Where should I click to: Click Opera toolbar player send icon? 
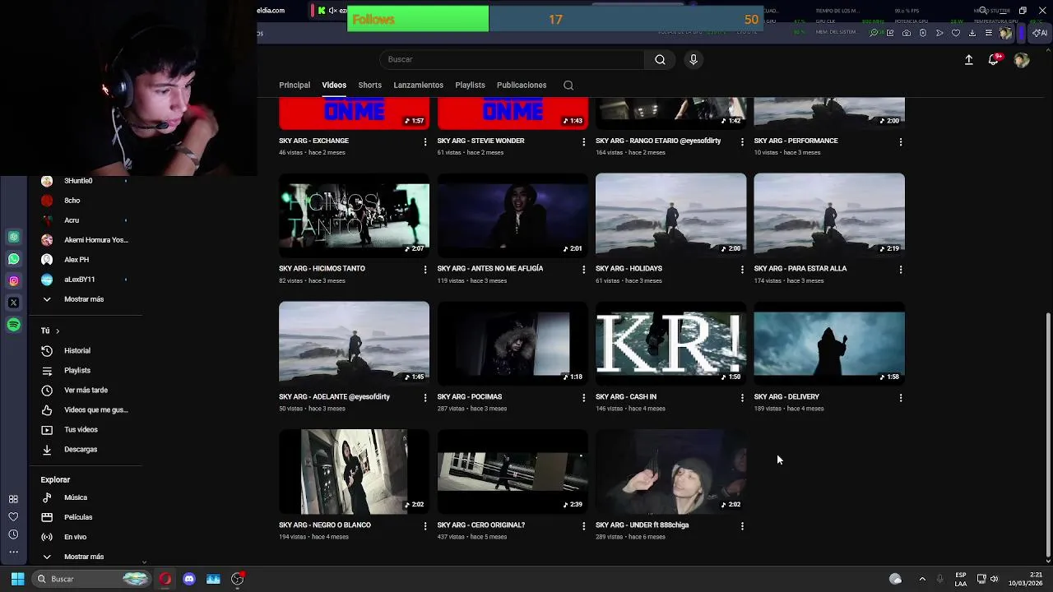tap(939, 33)
